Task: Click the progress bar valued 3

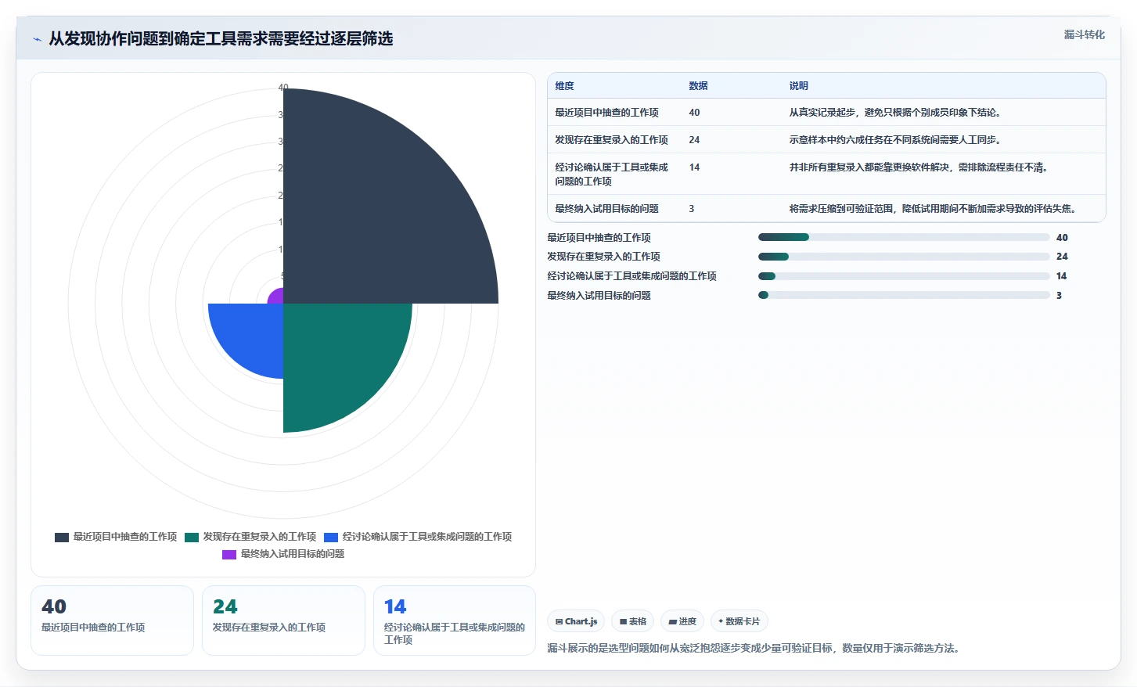Action: (904, 295)
